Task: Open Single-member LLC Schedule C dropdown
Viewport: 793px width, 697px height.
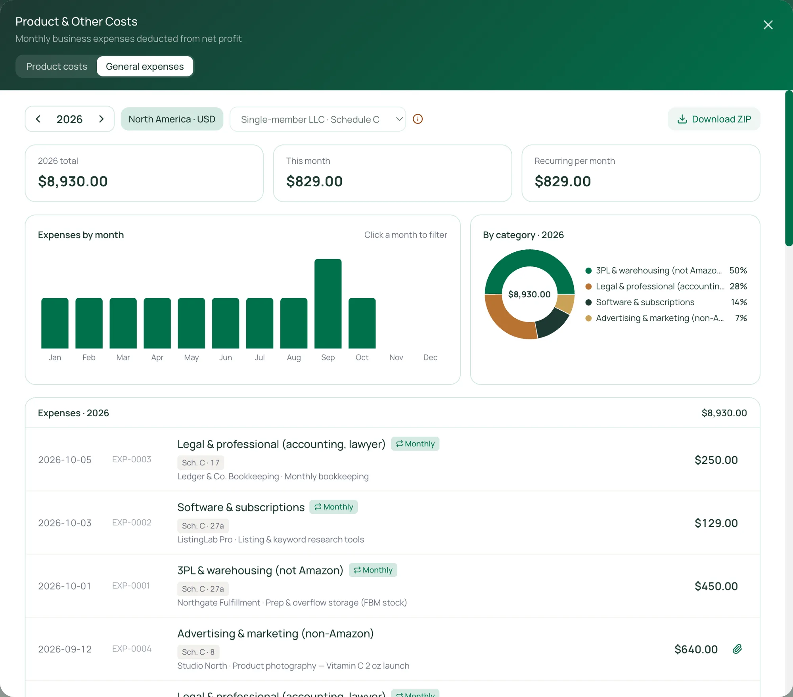Action: coord(318,119)
